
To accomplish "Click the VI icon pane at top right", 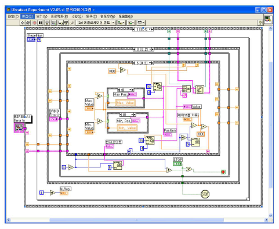I will coord(268,20).
